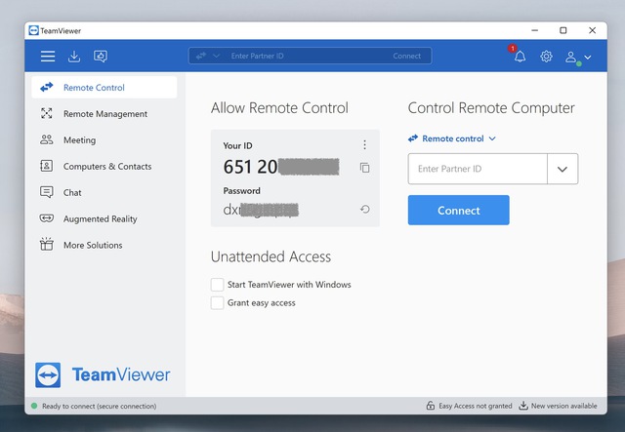Expand the connection mode chevron in top bar
Screen dimensions: 625x432
click(216, 56)
